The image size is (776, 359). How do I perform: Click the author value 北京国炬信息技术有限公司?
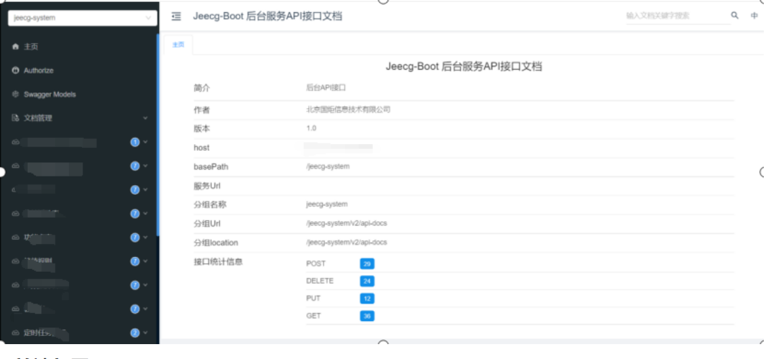coord(348,110)
